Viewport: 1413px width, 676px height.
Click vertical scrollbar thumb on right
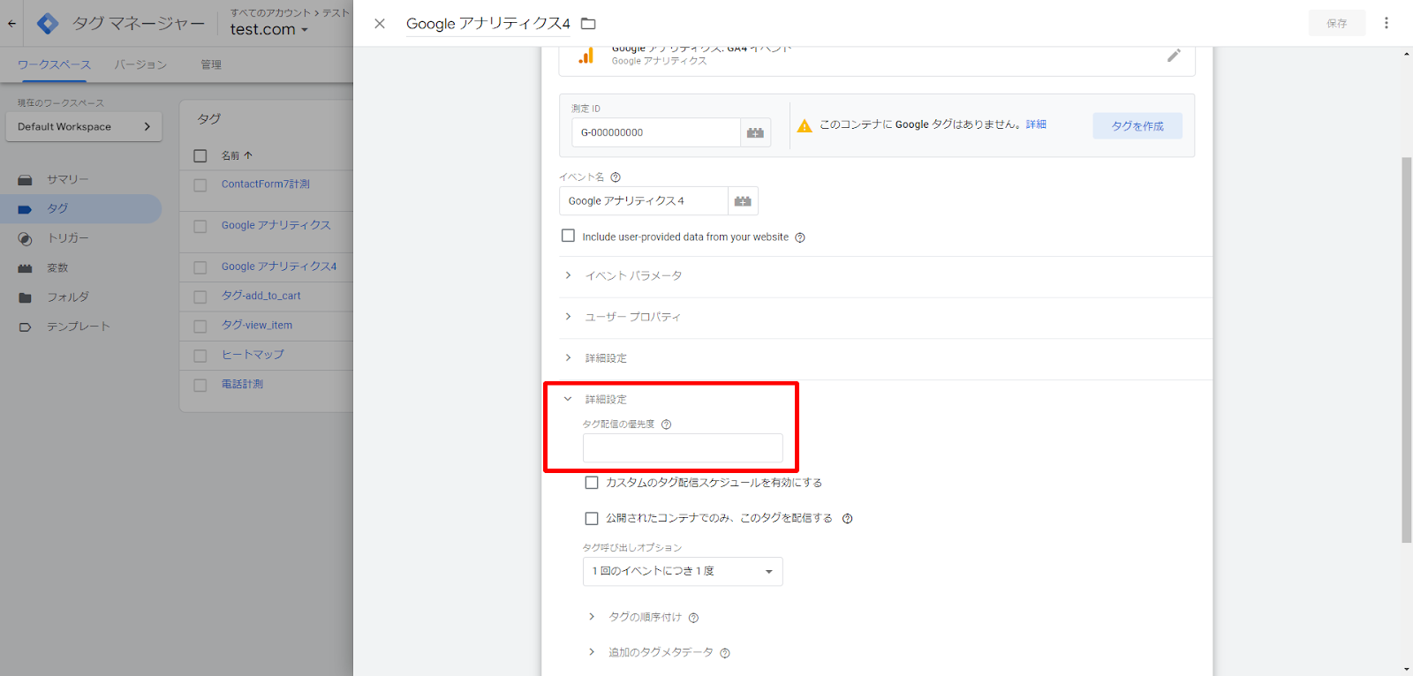[1407, 350]
